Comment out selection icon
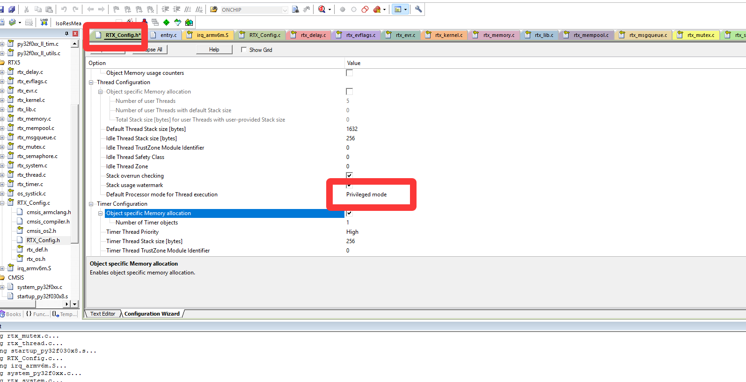Viewport: 746px width, 382px height. (x=188, y=9)
